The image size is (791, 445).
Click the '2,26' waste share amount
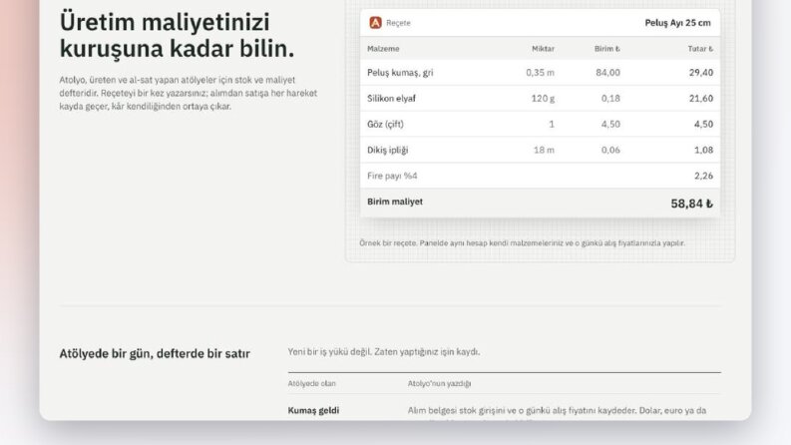point(704,176)
